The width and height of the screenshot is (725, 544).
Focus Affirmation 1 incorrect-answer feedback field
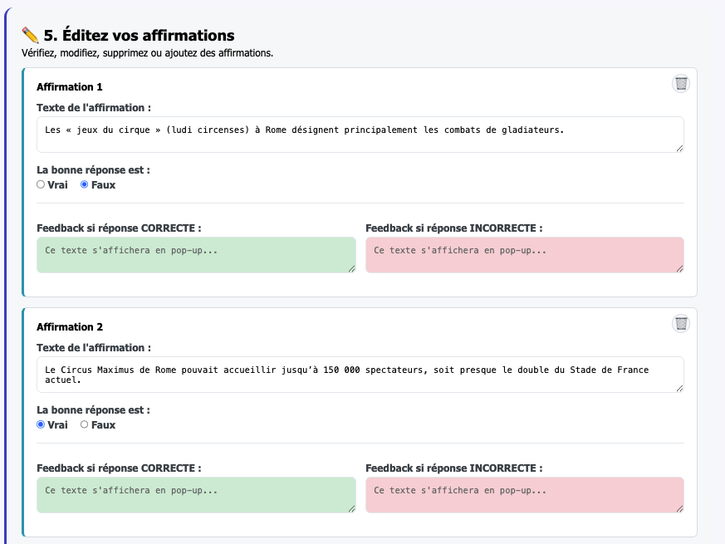click(x=524, y=255)
